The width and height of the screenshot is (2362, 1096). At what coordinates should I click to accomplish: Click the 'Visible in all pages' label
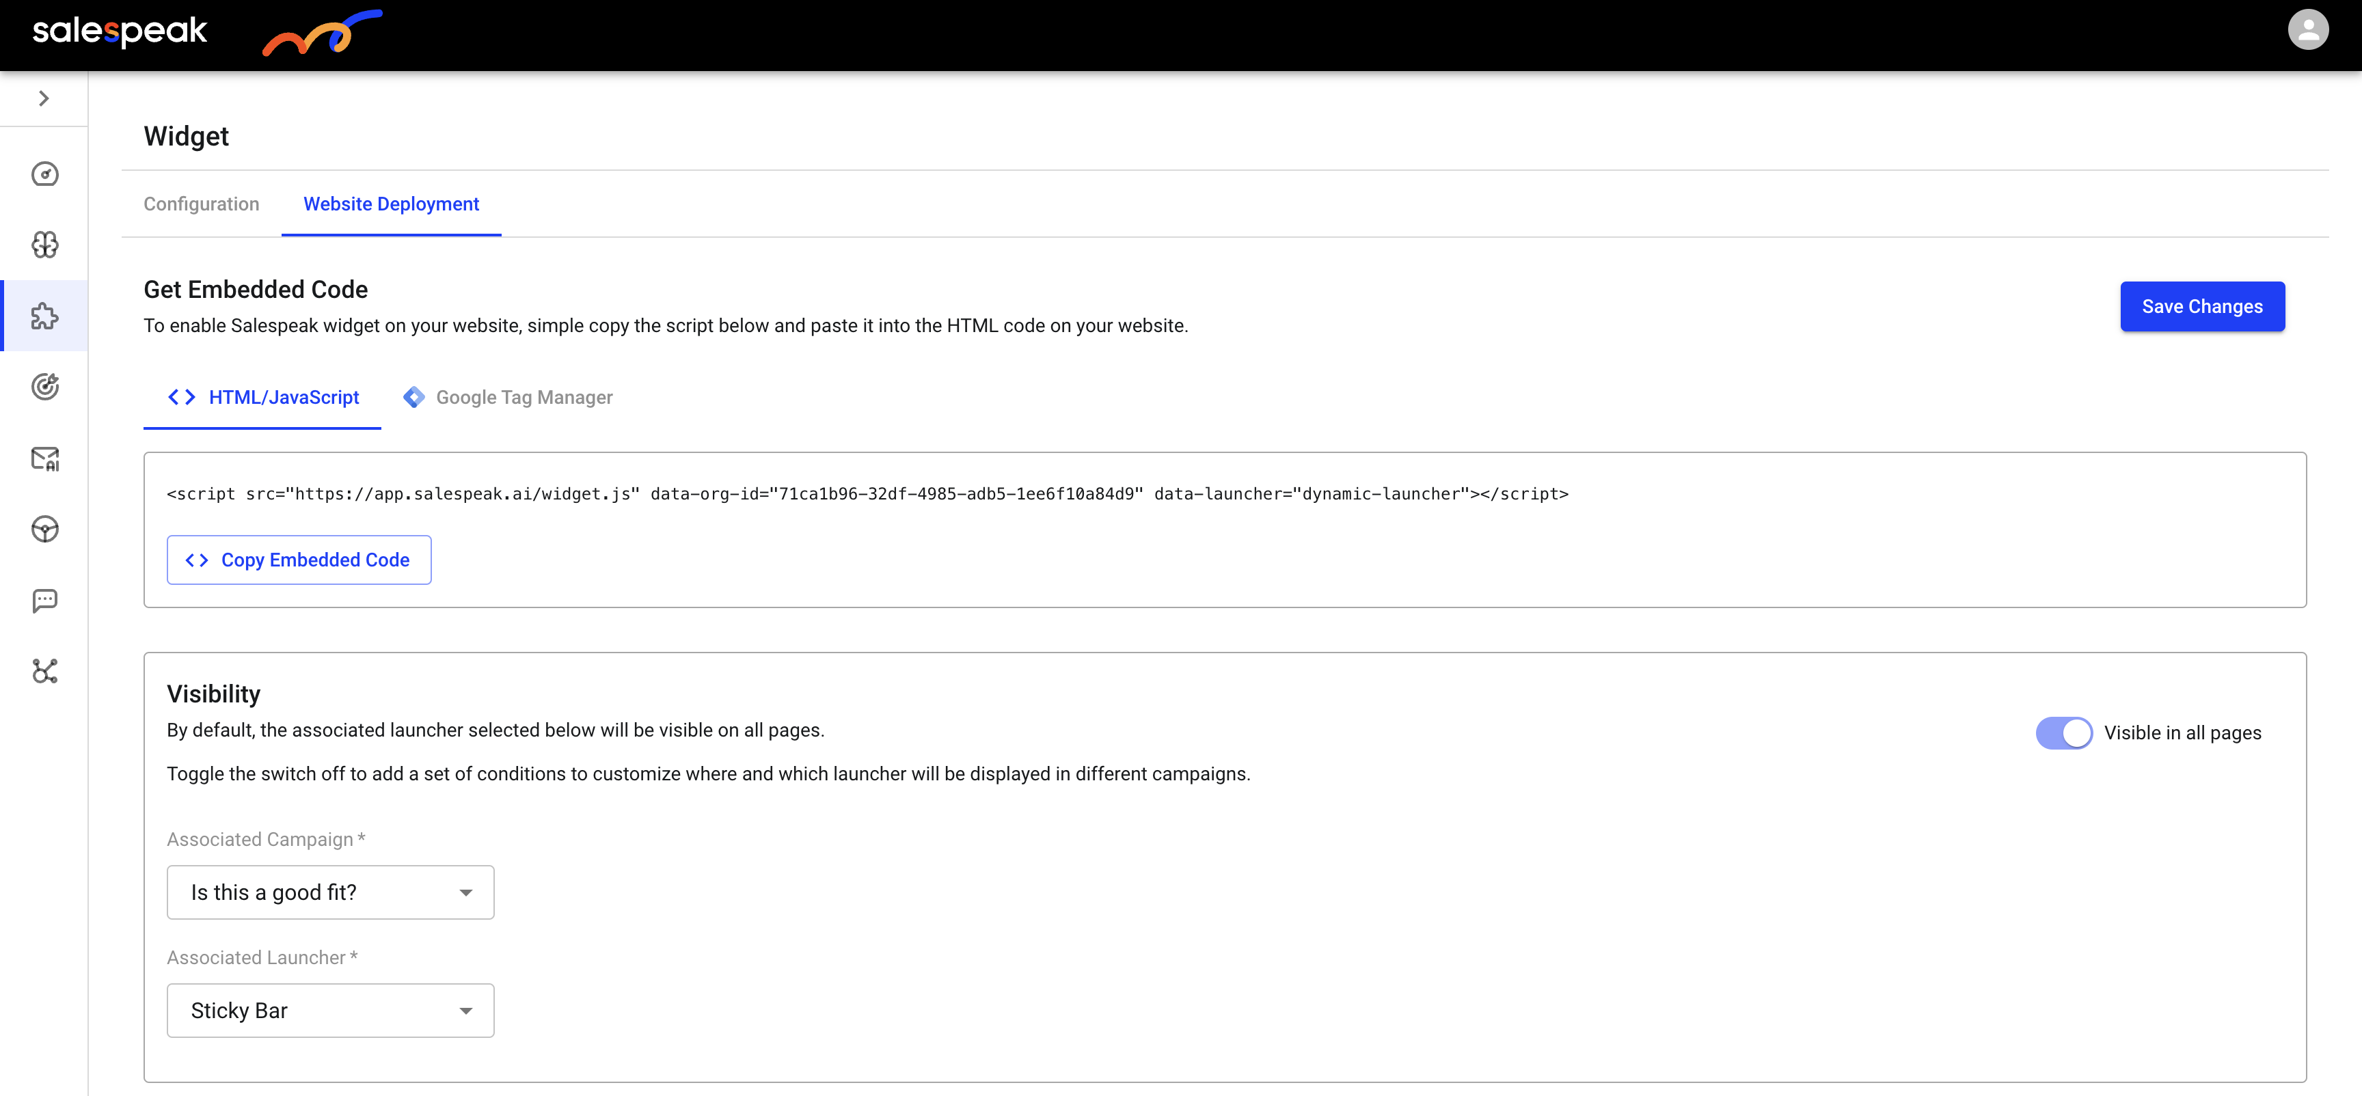[x=2182, y=733]
